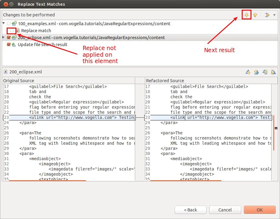
Task: Click the Replace match document icon
Action: [18, 31]
